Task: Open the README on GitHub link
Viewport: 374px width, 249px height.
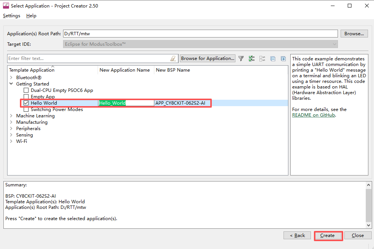Action: pos(314,115)
